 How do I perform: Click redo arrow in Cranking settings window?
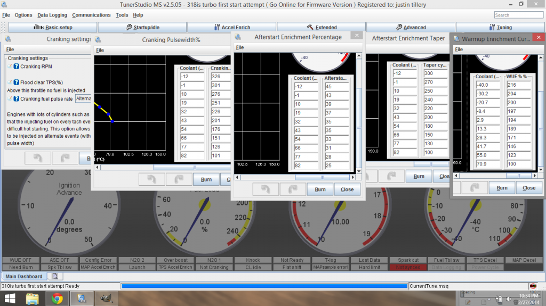point(65,158)
